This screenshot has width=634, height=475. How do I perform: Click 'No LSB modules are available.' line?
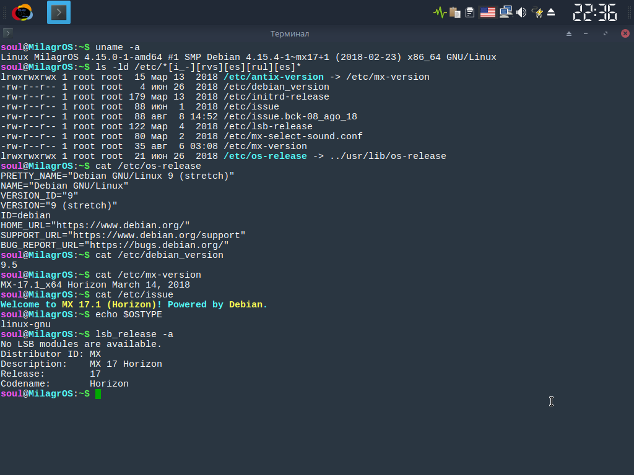[81, 344]
